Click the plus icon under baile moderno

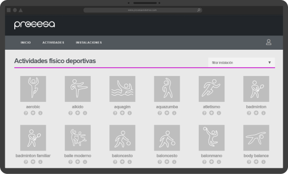coord(78,162)
